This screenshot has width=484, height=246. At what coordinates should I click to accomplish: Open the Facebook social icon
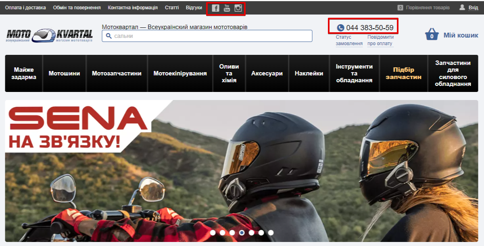coord(215,8)
